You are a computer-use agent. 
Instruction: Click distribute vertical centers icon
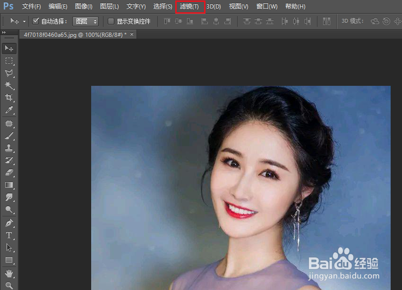258,21
